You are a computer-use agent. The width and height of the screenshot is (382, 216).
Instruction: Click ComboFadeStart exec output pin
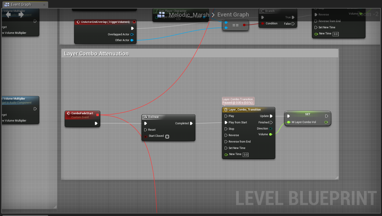tap(96, 123)
